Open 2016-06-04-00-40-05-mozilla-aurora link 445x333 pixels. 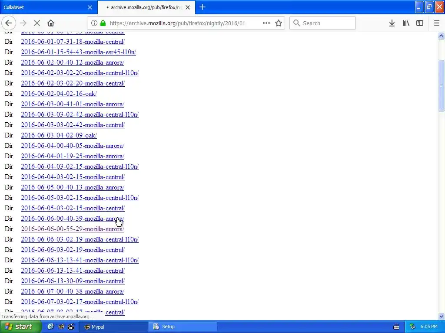pos(73,146)
